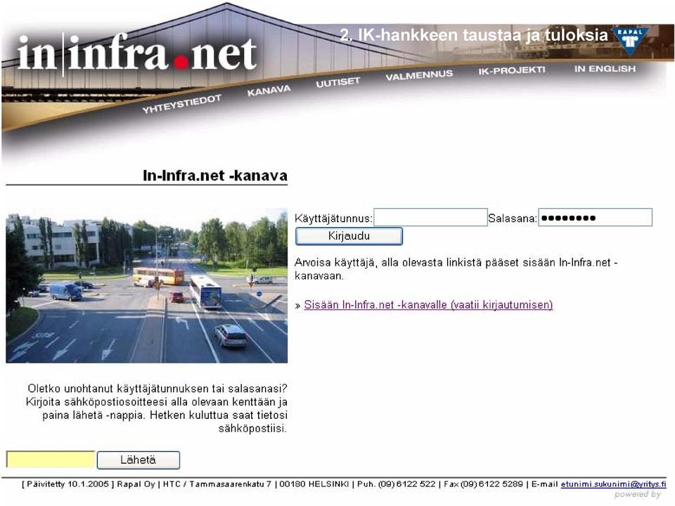Go to the UUTISET section

[337, 82]
